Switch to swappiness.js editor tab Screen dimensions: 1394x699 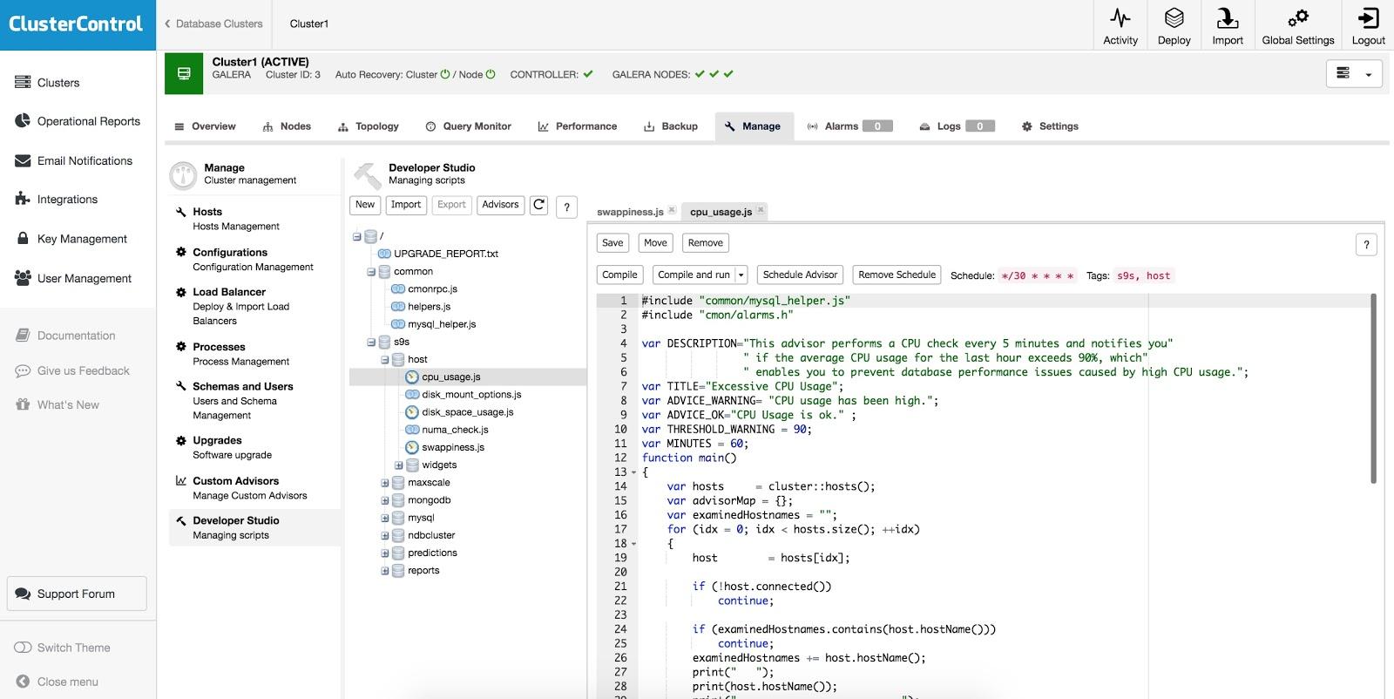pyautogui.click(x=630, y=212)
